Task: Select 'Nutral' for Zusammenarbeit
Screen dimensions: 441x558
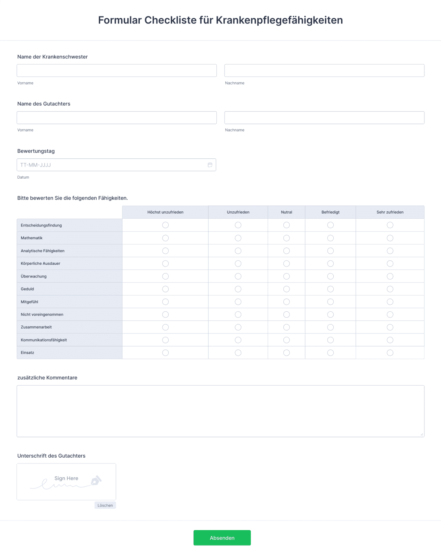Action: (x=286, y=327)
